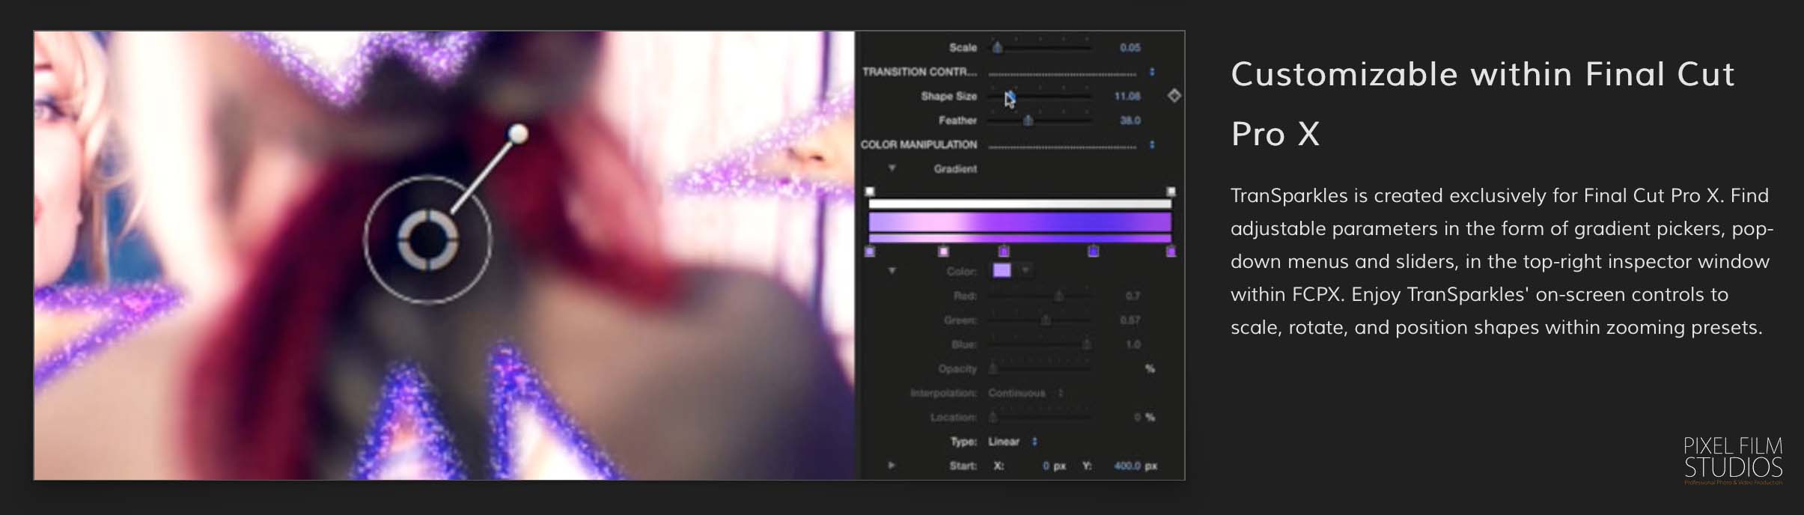The width and height of the screenshot is (1804, 515).
Task: Click the Location slider handle
Action: click(993, 417)
